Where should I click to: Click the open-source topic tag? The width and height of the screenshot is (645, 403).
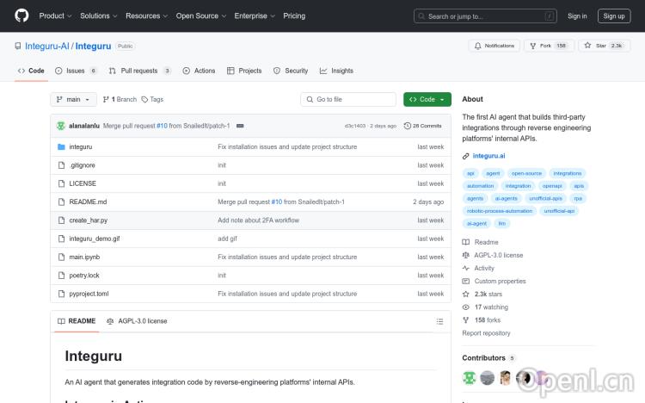pos(525,173)
